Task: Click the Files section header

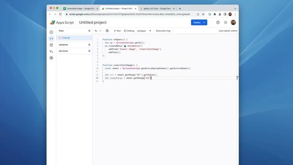Action: (x=61, y=31)
